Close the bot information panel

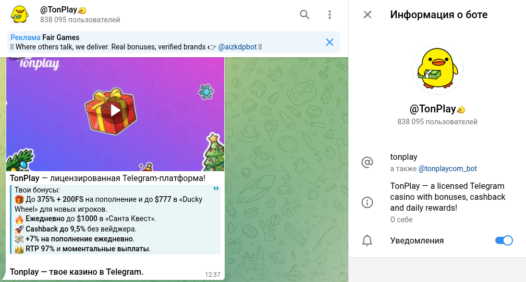point(368,15)
